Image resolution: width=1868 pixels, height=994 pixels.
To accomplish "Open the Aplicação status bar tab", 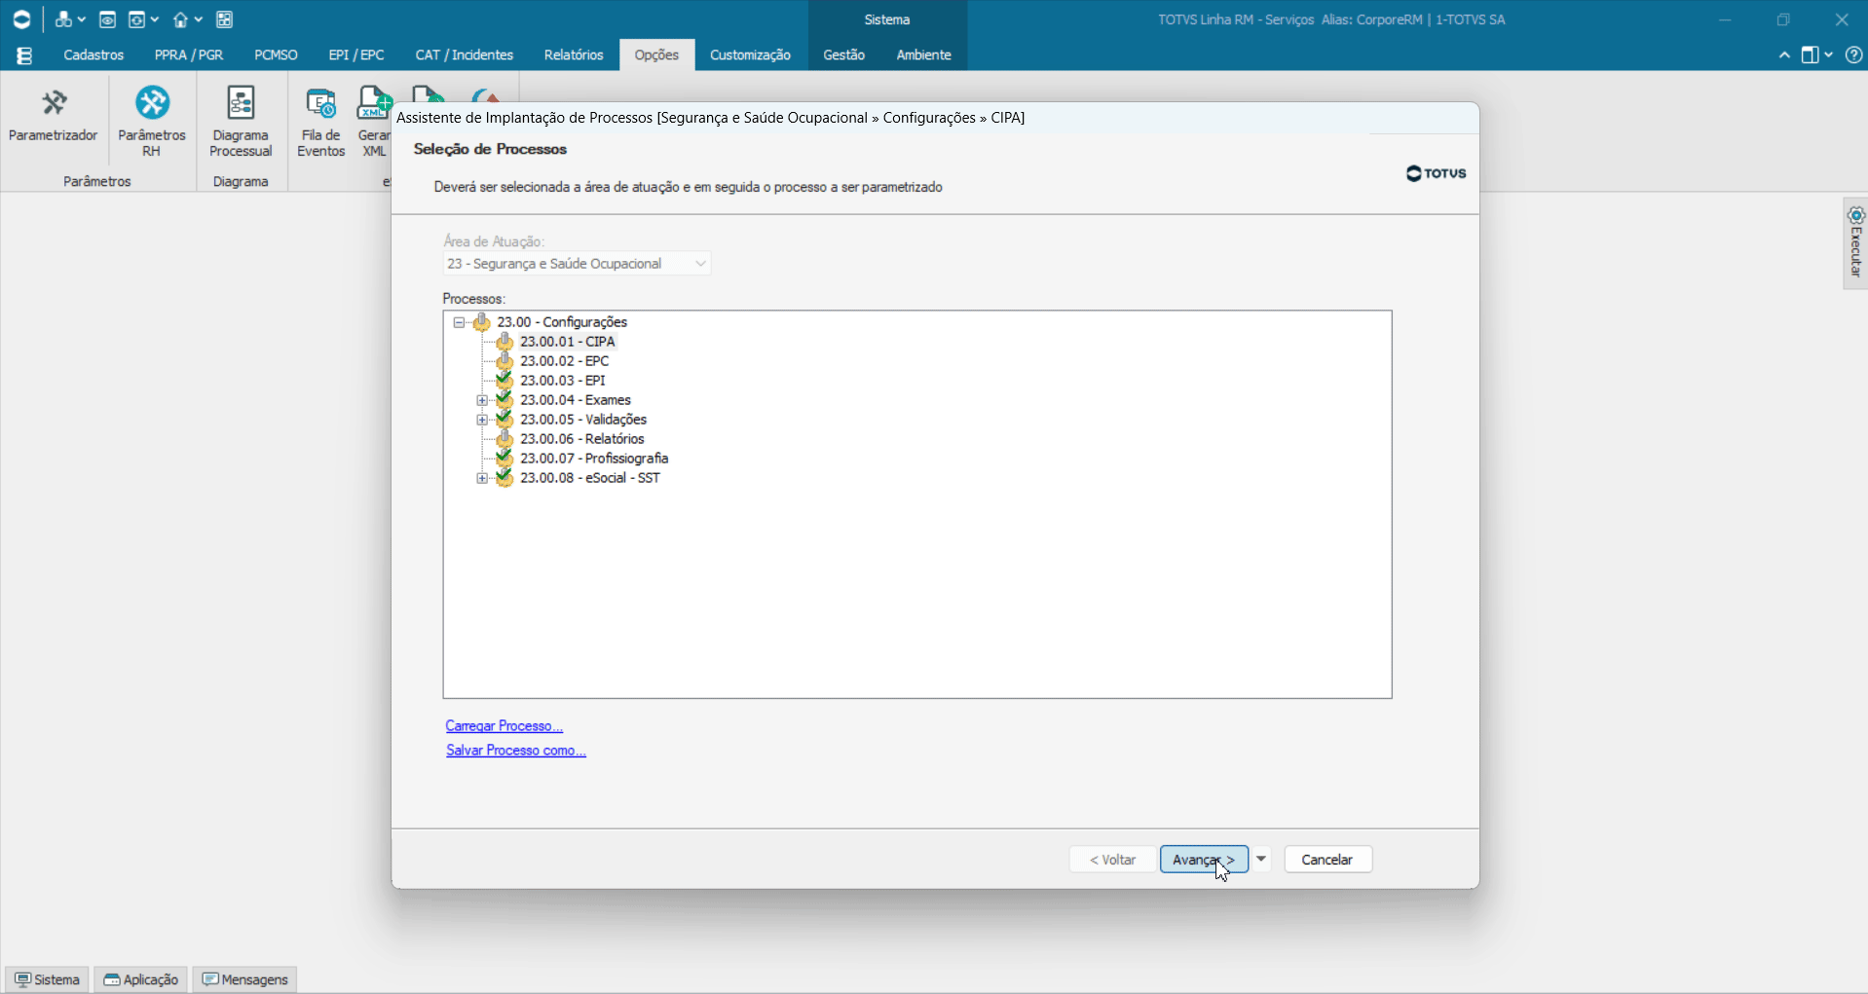I will (141, 979).
